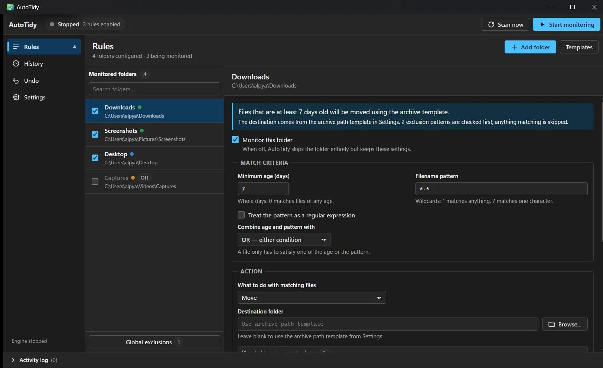The height and width of the screenshot is (368, 603).
Task: Click the Scan now refresh icon
Action: pyautogui.click(x=491, y=24)
